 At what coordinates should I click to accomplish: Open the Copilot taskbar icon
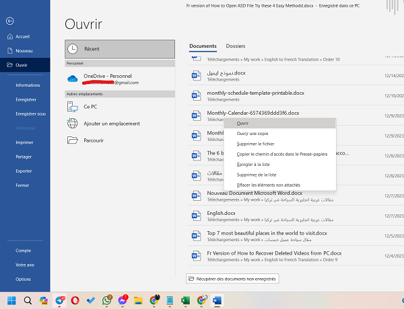coord(44,300)
